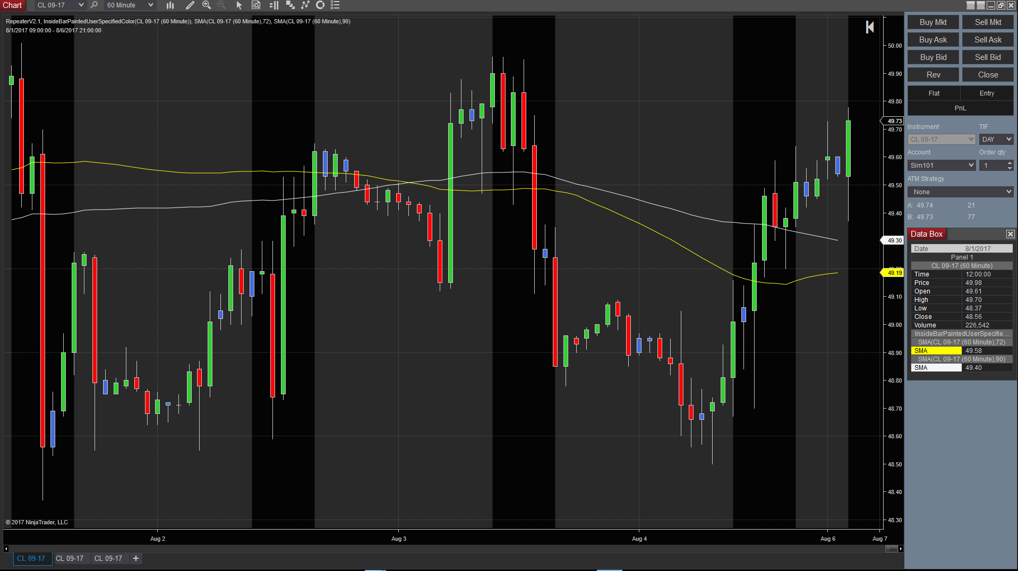
Task: Click the Entry price cell
Action: pyautogui.click(x=987, y=93)
